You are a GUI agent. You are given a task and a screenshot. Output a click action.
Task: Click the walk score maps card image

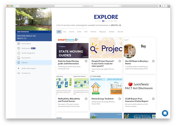pyautogui.click(x=72, y=85)
